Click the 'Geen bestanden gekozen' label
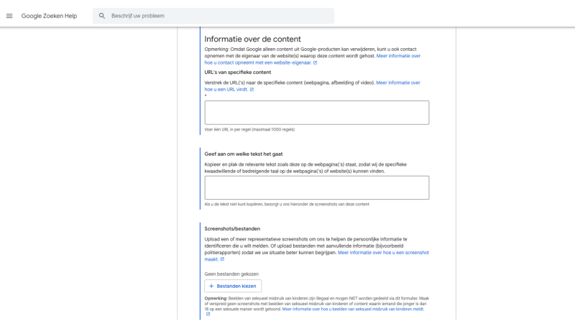 231,274
